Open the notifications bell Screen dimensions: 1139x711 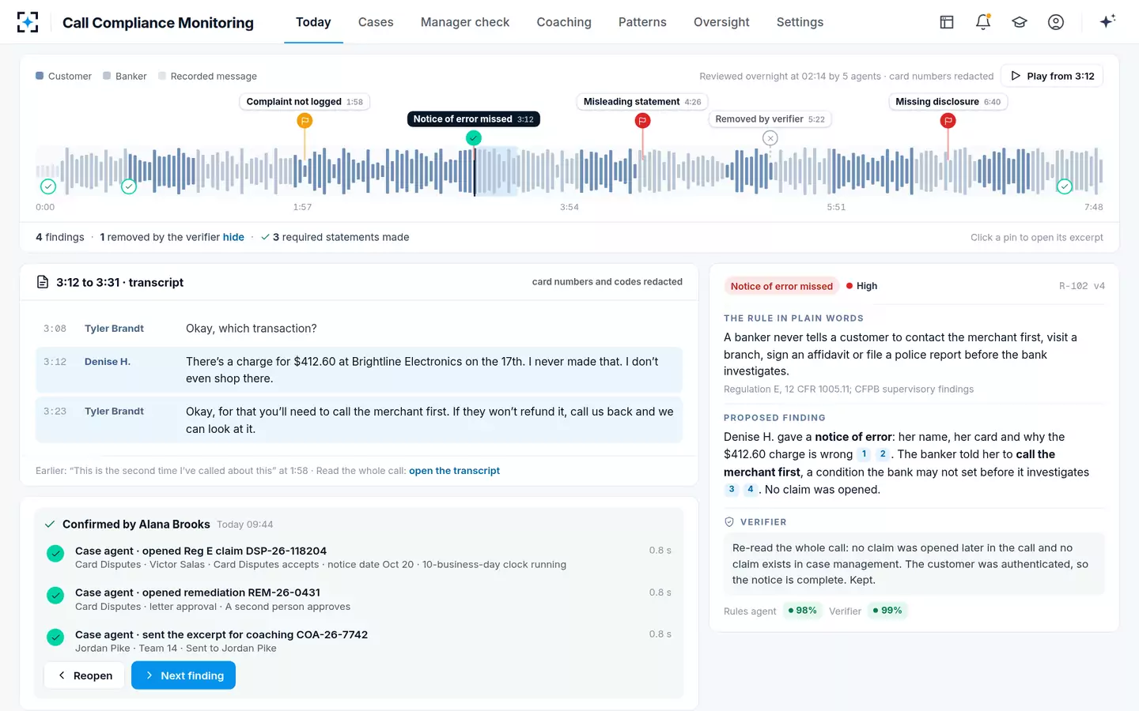click(983, 22)
